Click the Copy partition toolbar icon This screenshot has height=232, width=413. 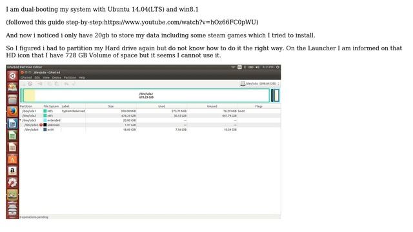(50, 84)
